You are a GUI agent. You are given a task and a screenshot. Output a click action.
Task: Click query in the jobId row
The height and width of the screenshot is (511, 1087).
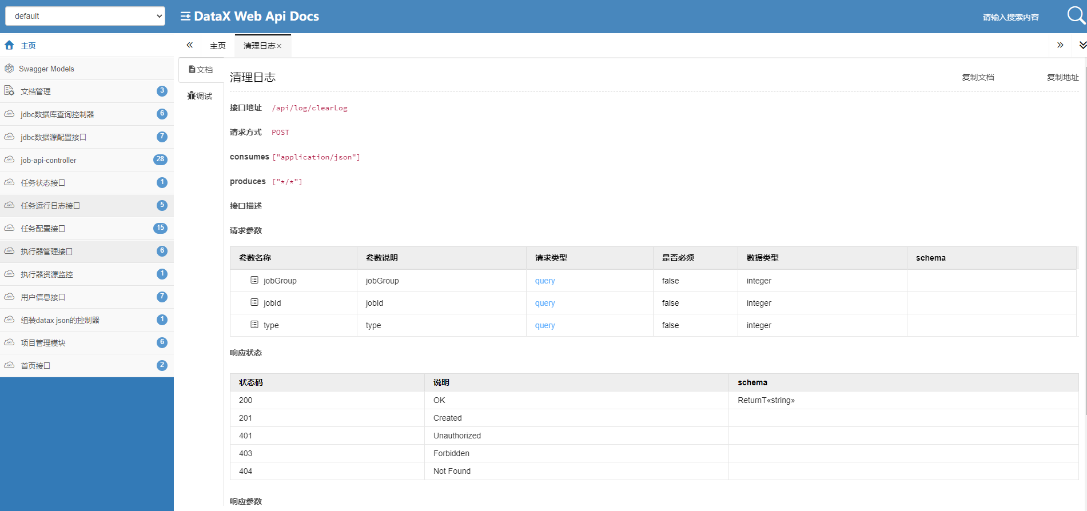[545, 303]
